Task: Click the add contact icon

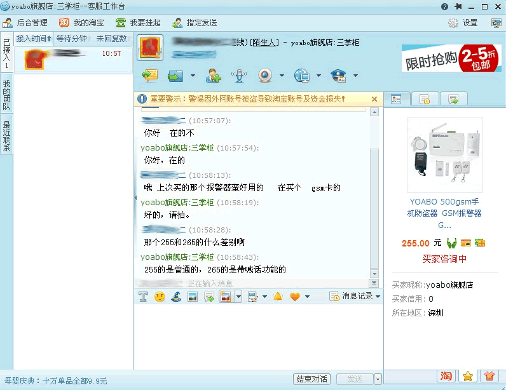Action: (213, 76)
